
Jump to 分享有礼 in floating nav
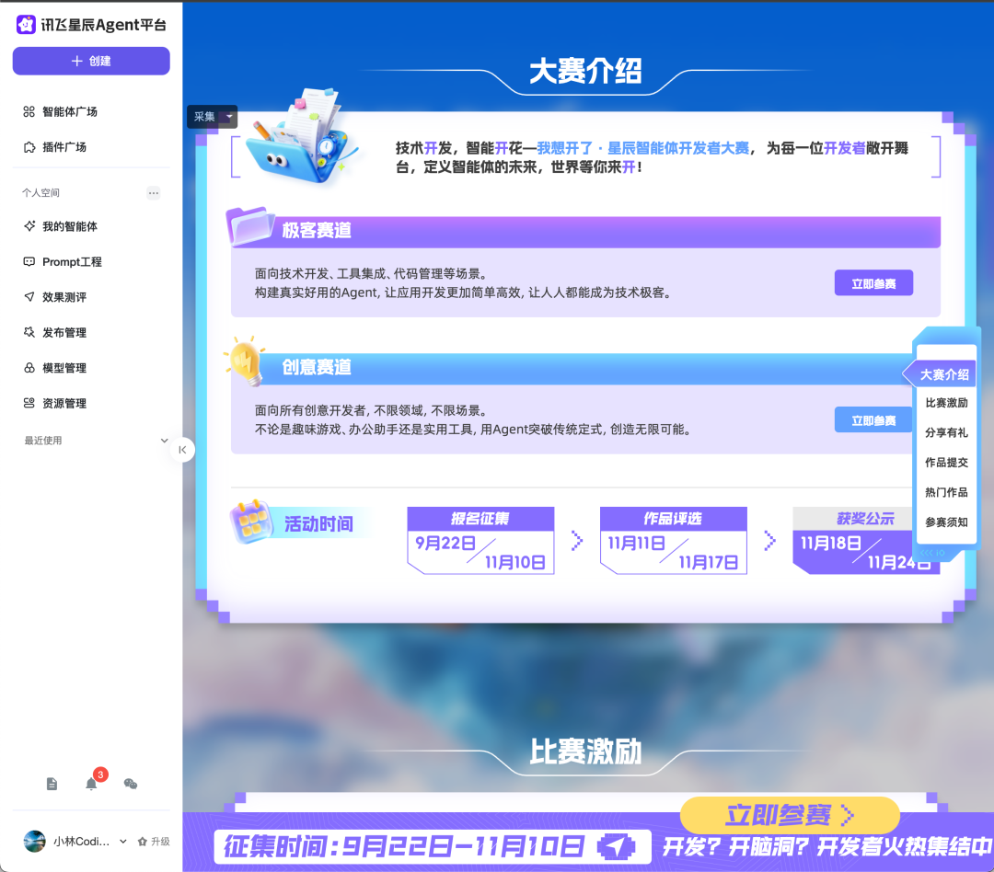(x=946, y=433)
